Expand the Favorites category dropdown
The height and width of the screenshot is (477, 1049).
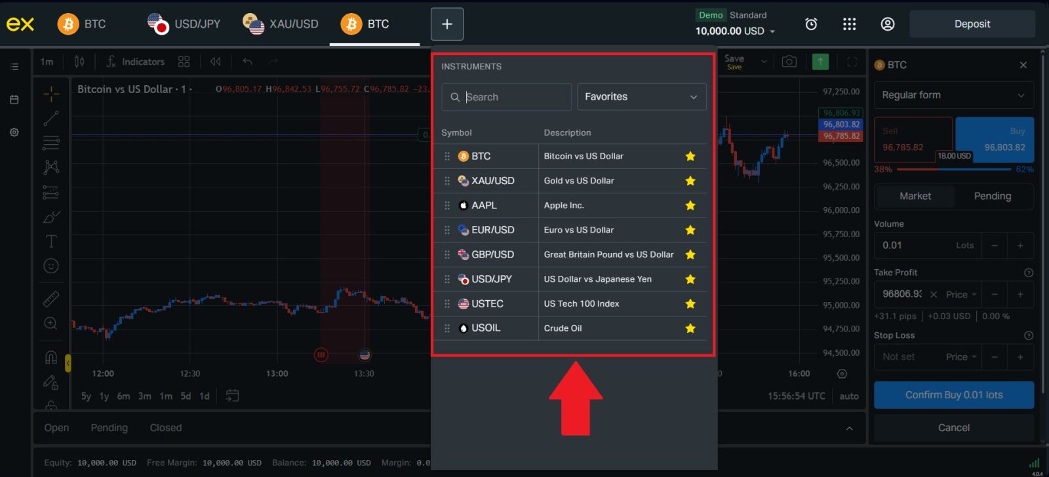point(641,97)
